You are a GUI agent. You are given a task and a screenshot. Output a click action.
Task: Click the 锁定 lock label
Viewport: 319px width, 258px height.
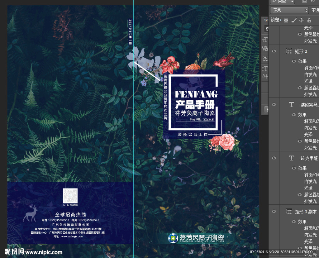[276, 20]
